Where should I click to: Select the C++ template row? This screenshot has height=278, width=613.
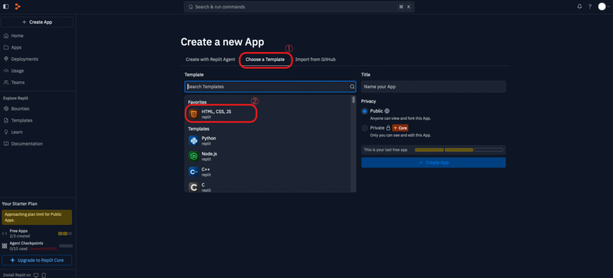pyautogui.click(x=269, y=172)
